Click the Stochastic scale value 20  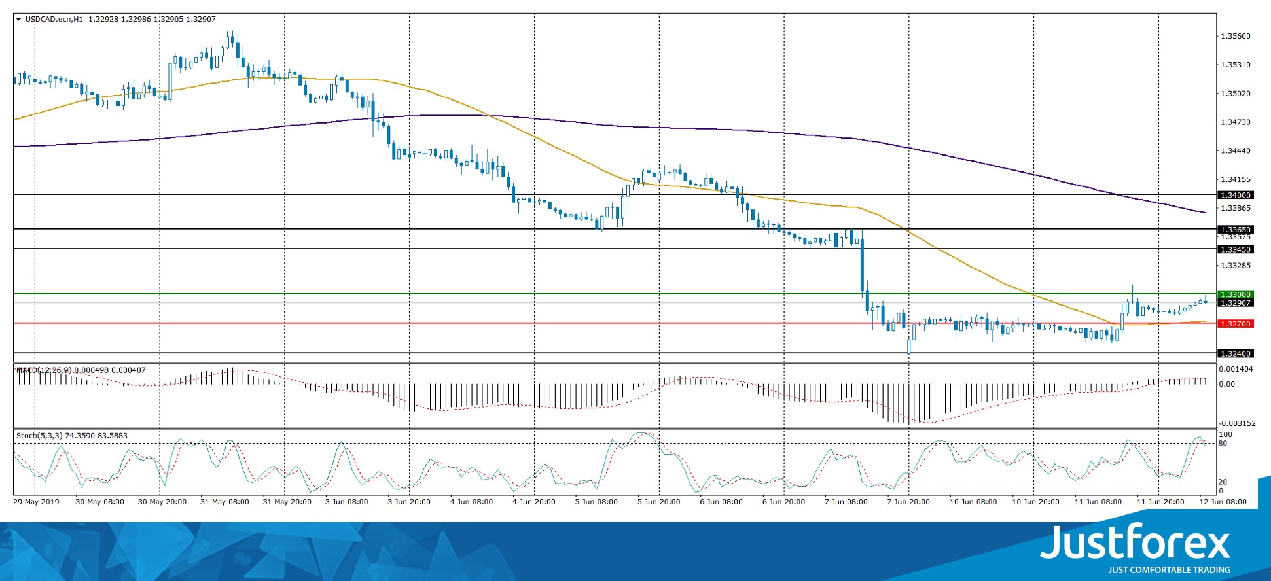click(x=1223, y=482)
